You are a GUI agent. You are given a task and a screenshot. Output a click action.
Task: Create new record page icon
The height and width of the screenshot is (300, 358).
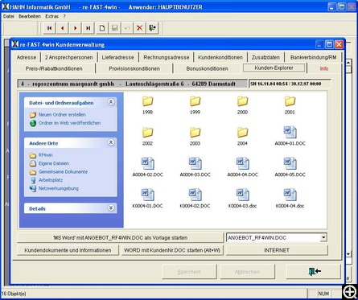[102, 28]
